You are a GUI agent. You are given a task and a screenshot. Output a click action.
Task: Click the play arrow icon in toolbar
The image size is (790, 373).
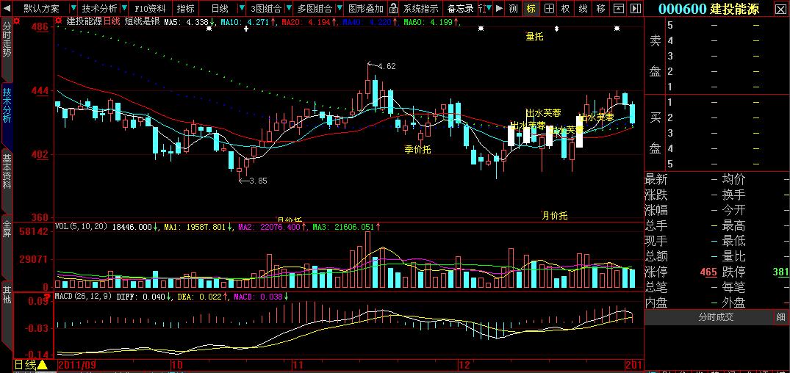[x=498, y=9]
